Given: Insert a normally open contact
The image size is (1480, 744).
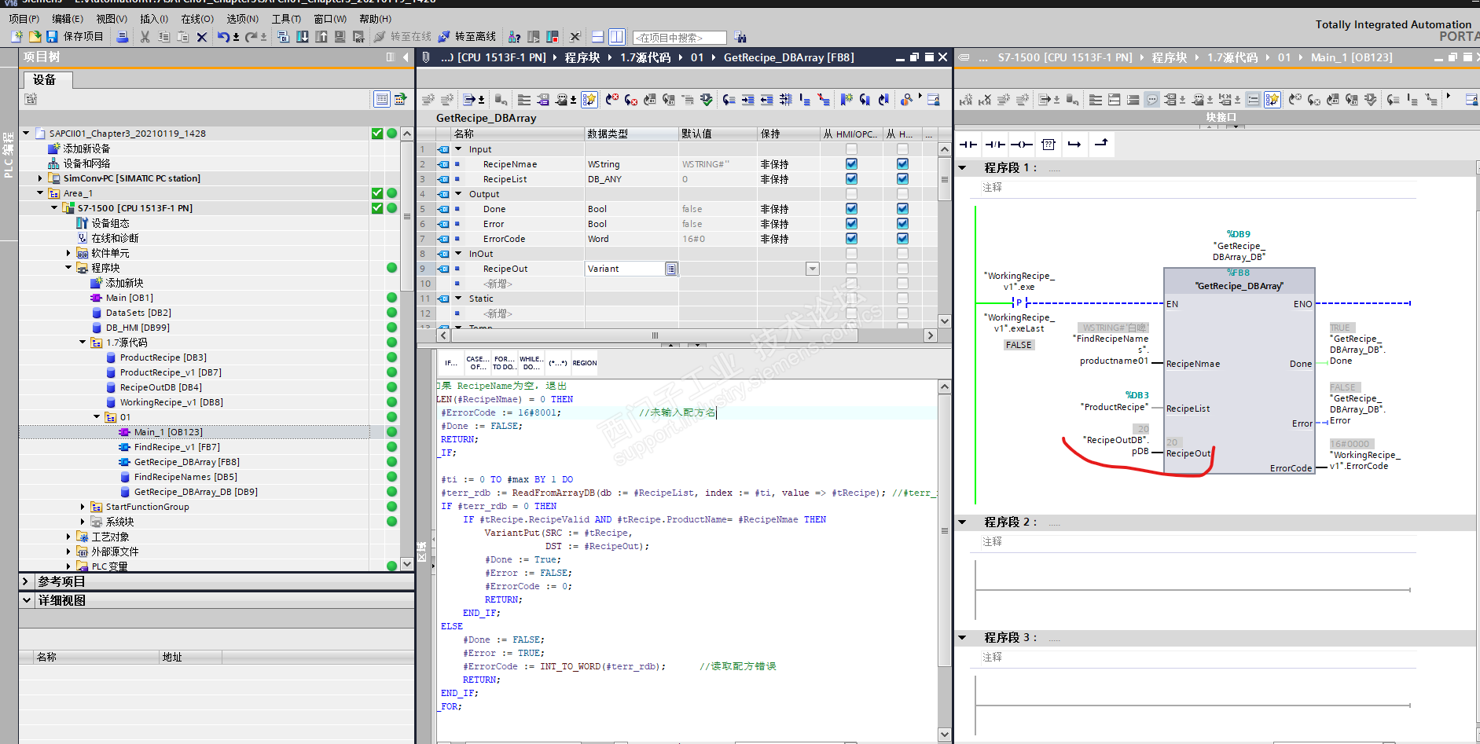Looking at the screenshot, I should tap(968, 144).
